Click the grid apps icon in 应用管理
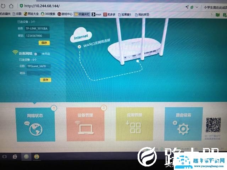Image resolution: width=227 pixels, height=170 pixels. click(x=135, y=128)
